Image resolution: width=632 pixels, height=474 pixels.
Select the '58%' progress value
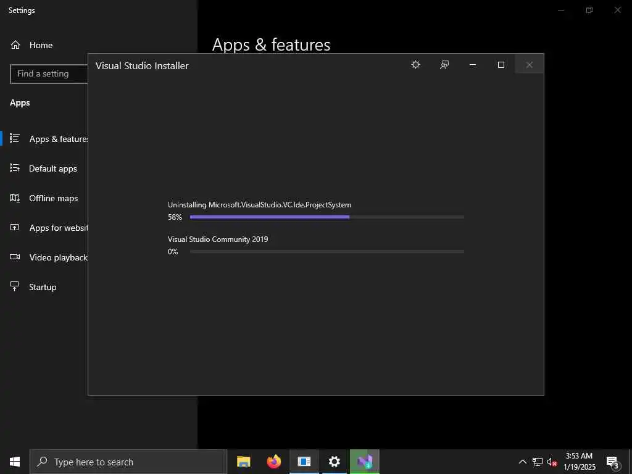(175, 217)
